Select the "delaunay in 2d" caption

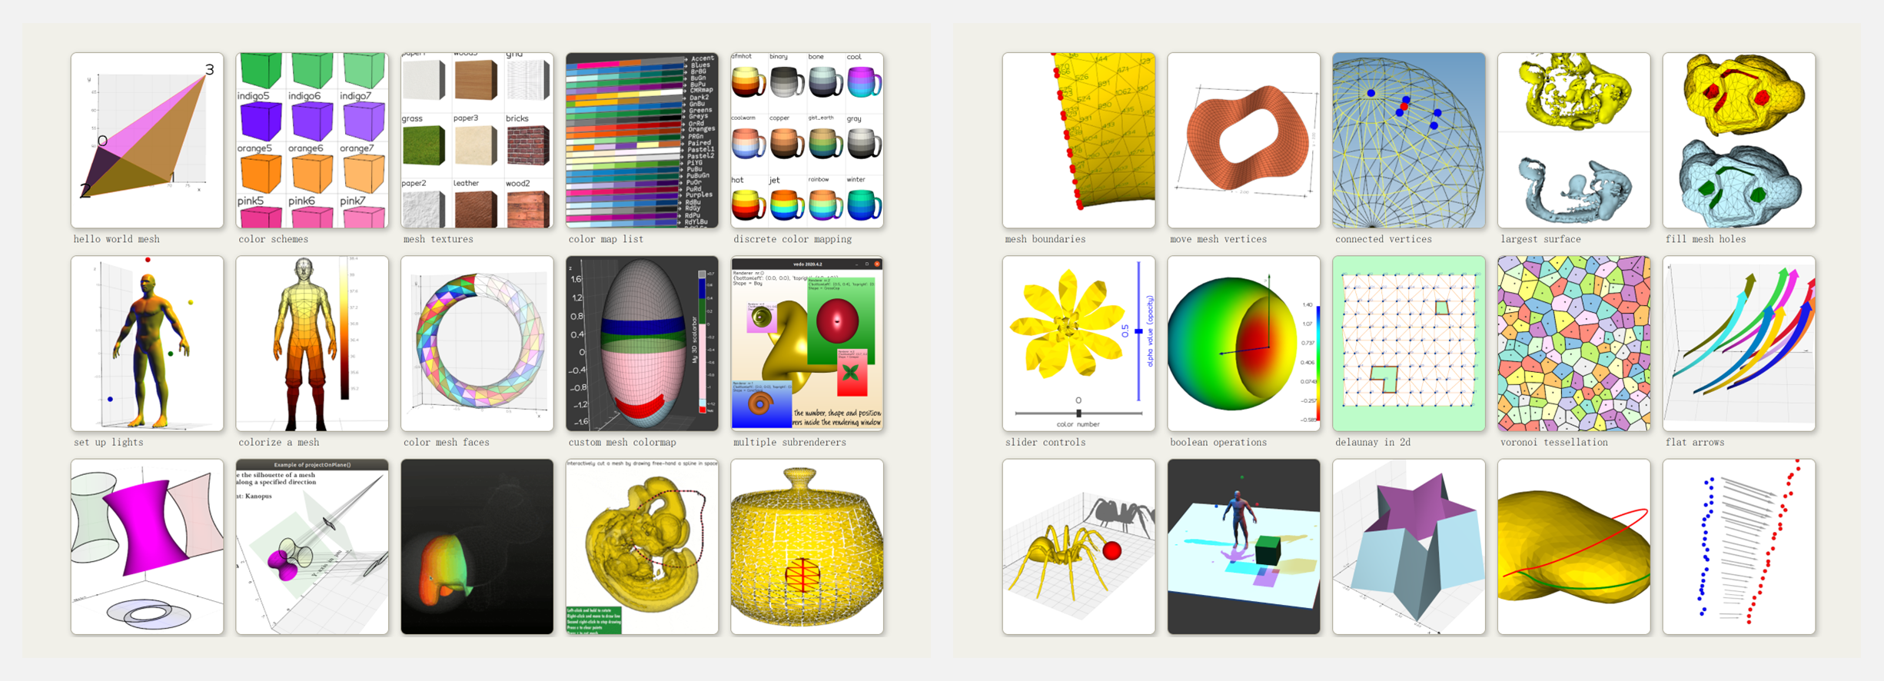click(x=1373, y=442)
